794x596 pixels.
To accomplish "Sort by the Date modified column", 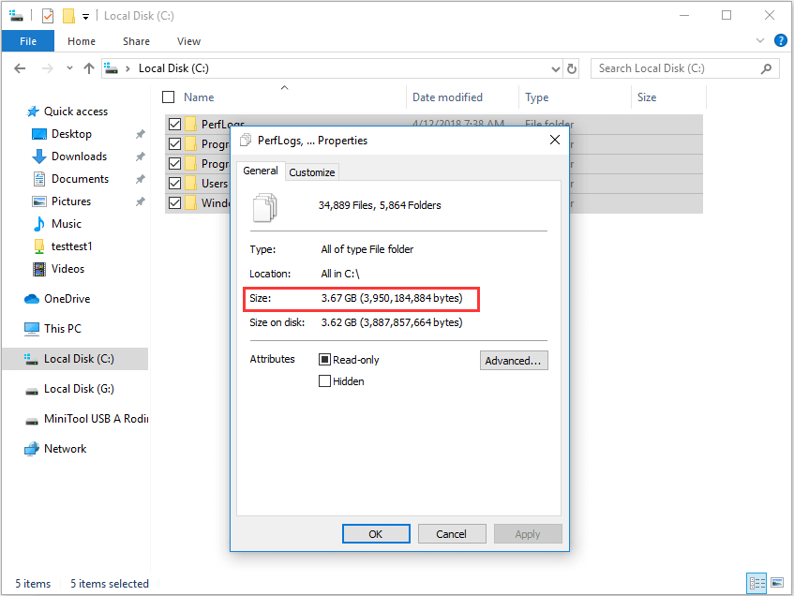I will click(x=447, y=97).
